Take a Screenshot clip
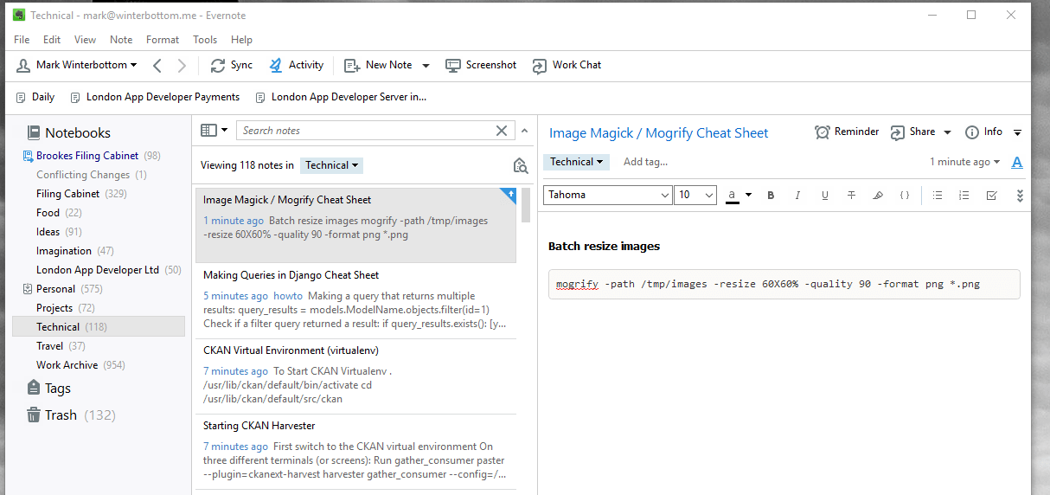The width and height of the screenshot is (1050, 495). pos(481,65)
